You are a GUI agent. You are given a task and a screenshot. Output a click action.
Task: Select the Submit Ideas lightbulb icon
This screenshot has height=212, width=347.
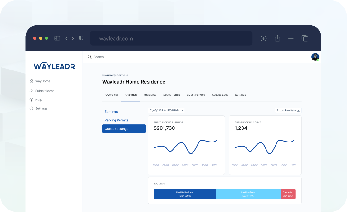click(x=31, y=91)
